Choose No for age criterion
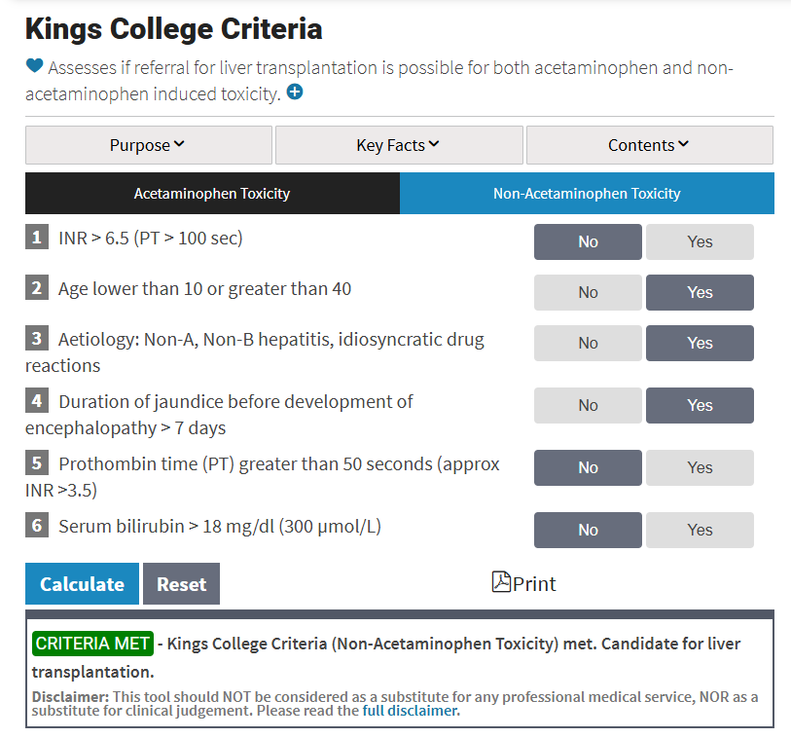This screenshot has height=738, width=791. click(588, 292)
